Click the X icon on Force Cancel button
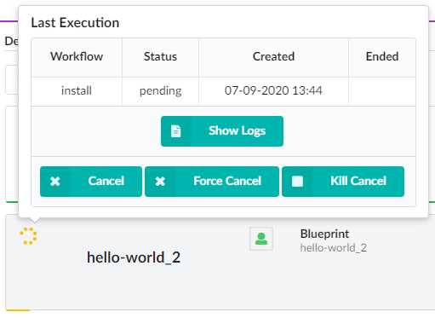This screenshot has width=435, height=318. 160,182
